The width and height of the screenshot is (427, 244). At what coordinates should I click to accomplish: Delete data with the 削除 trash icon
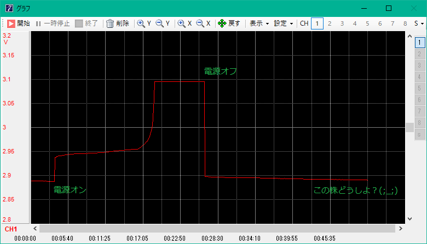click(x=117, y=23)
